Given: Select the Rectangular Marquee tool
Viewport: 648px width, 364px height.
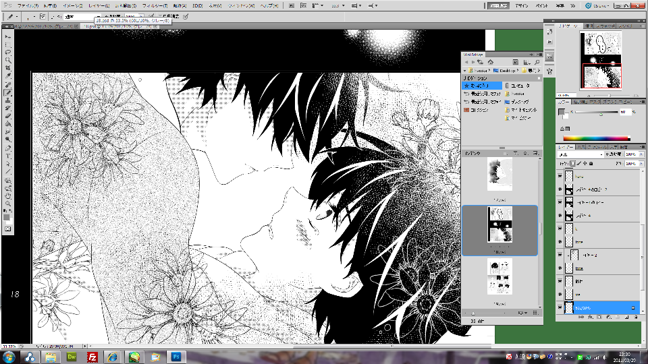Looking at the screenshot, I should pos(8,45).
